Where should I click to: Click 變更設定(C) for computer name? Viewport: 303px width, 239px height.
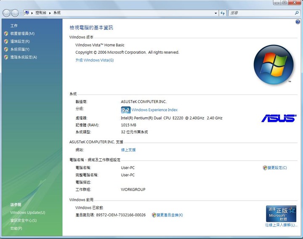[x=277, y=168]
